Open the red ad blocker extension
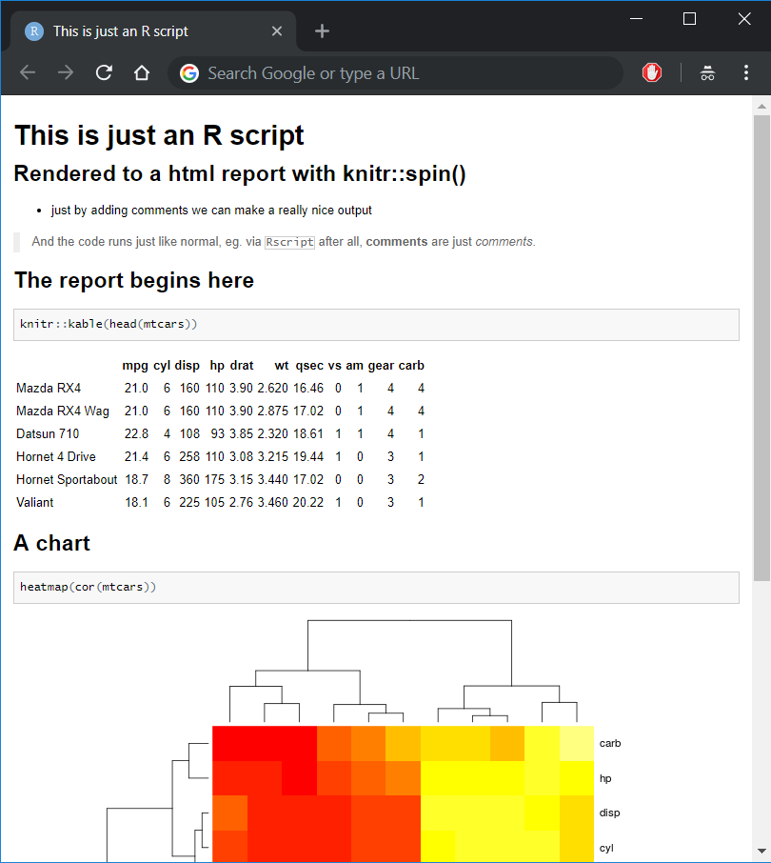Viewport: 771px width, 863px height. 652,72
